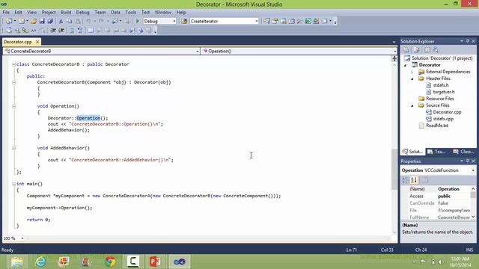
Task: Open the Edit menu
Action: click(x=18, y=12)
